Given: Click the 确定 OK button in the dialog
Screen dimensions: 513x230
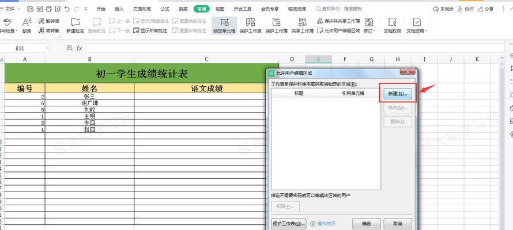Looking at the screenshot, I should pos(367,224).
